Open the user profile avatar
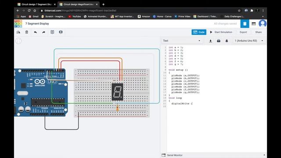281x158 pixels. click(x=263, y=24)
